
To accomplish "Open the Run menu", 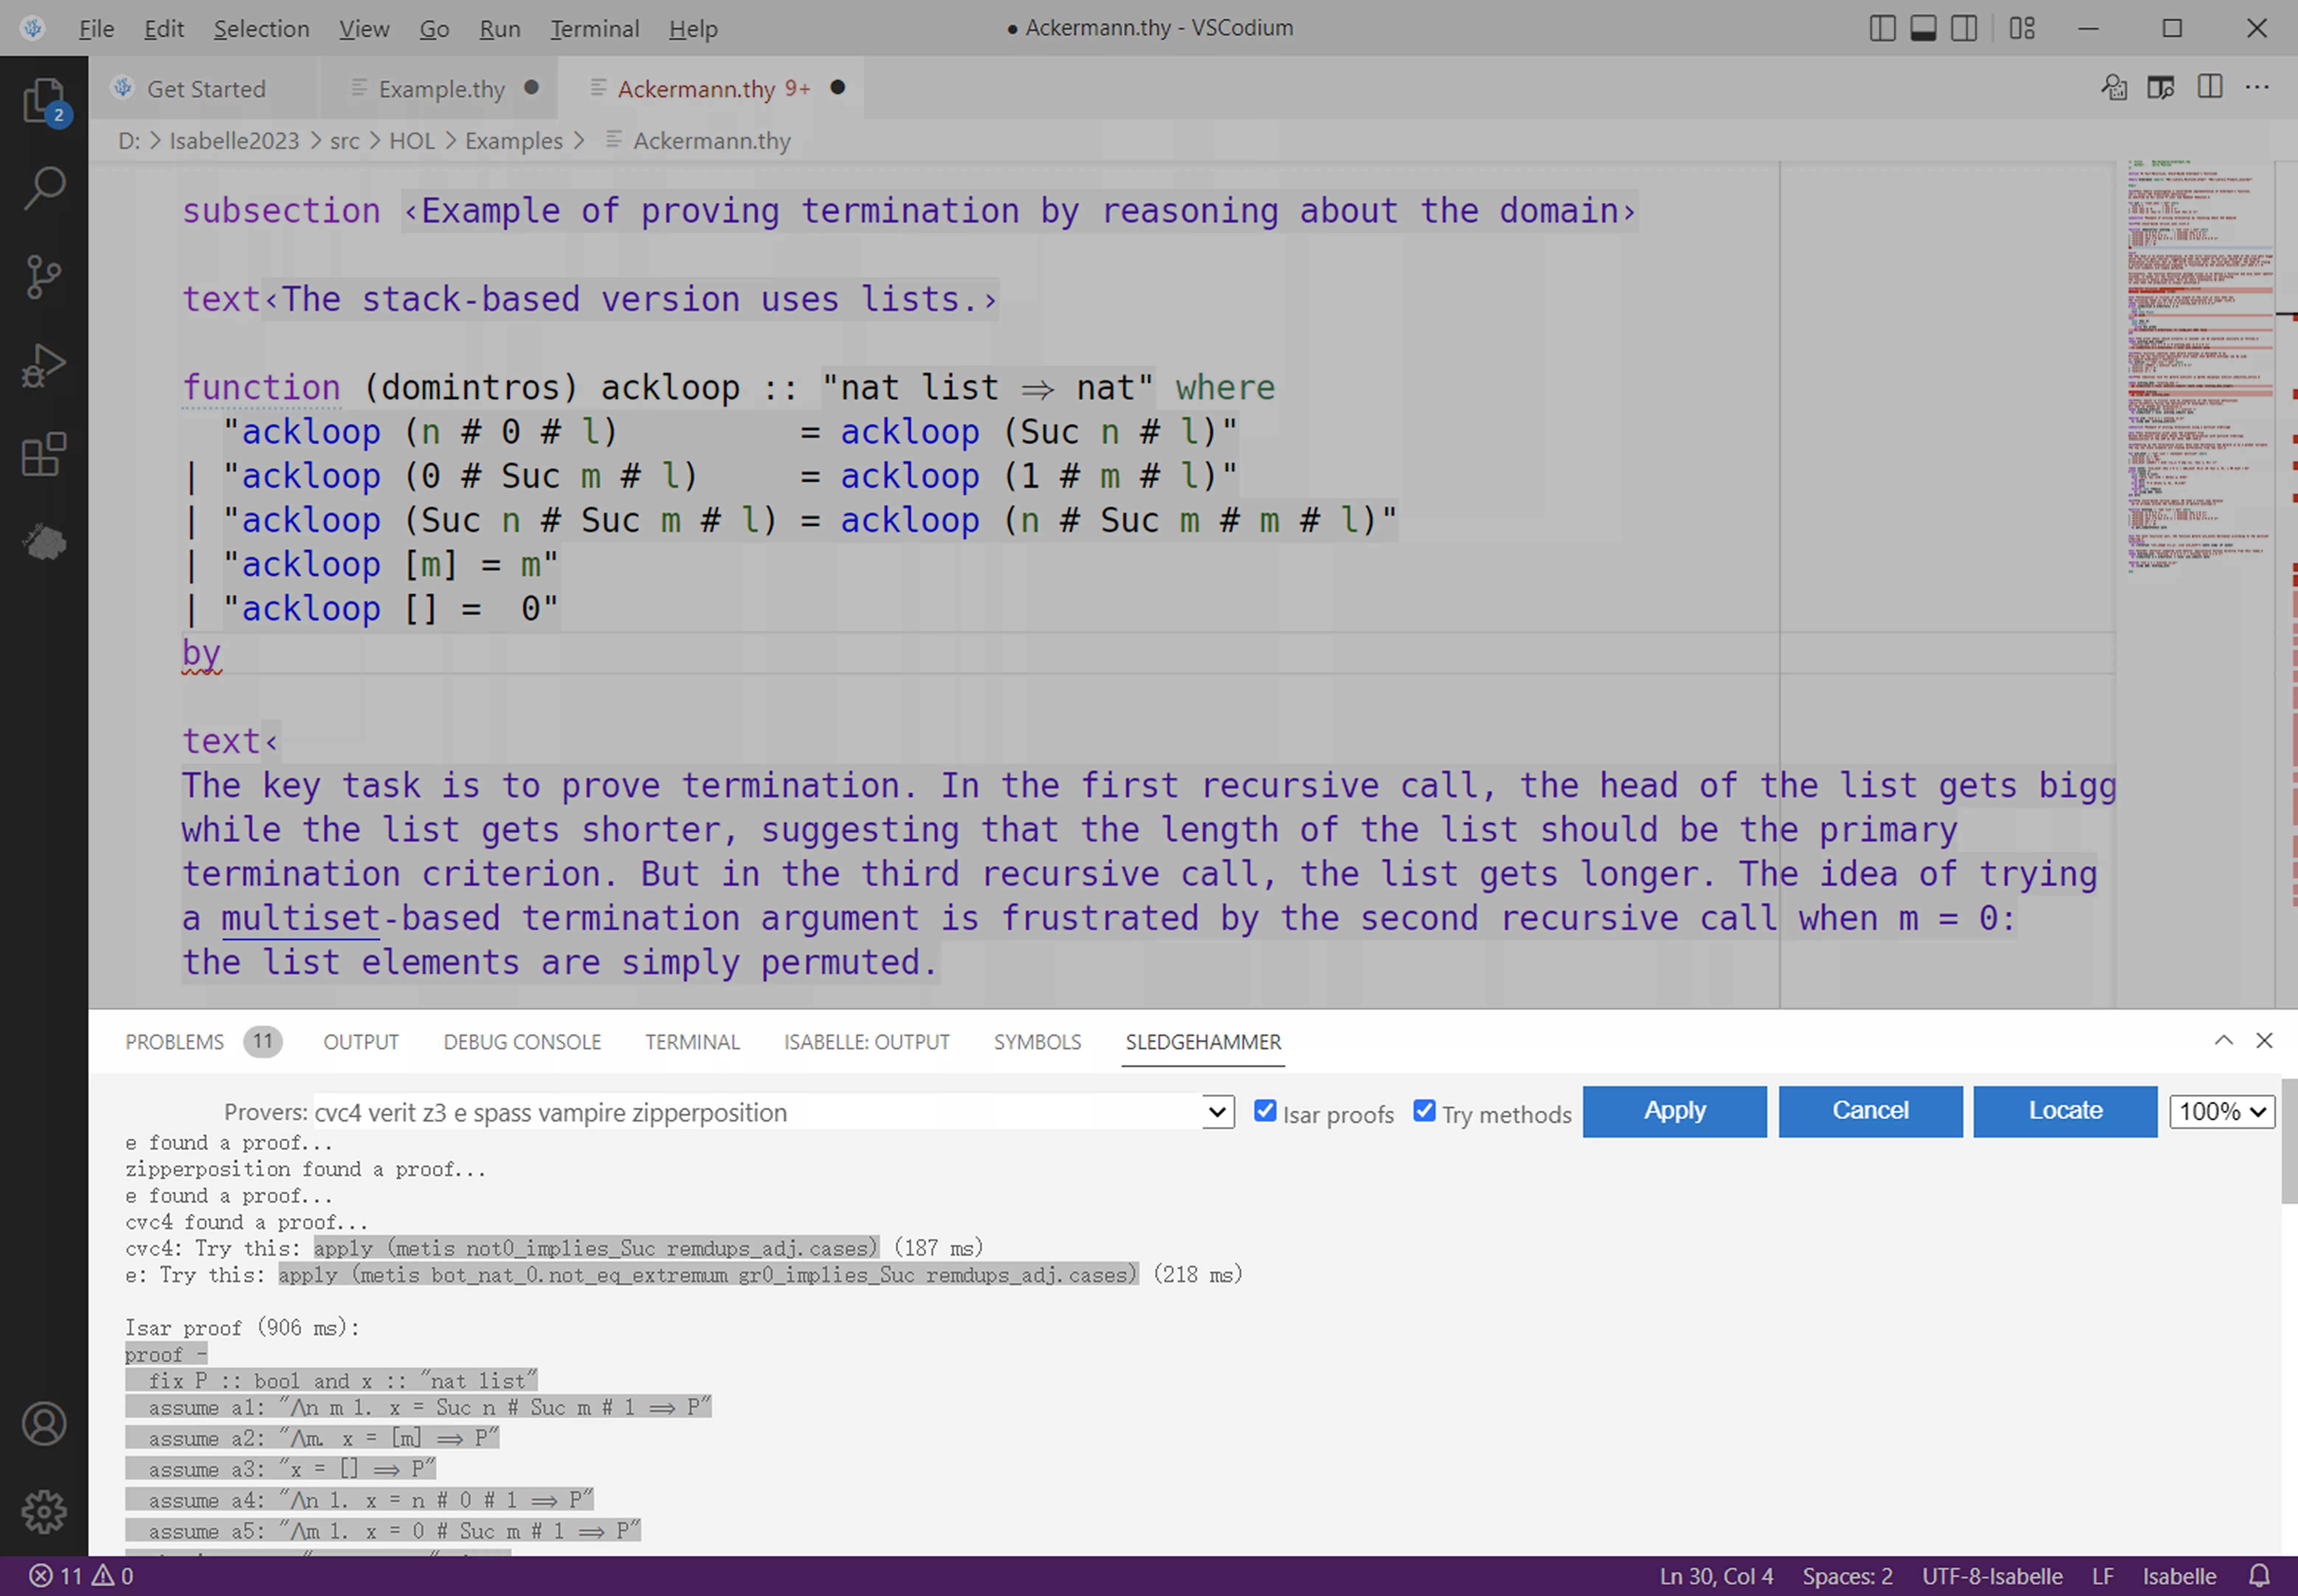I will point(500,29).
